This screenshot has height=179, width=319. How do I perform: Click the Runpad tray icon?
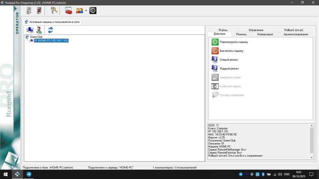252,174
